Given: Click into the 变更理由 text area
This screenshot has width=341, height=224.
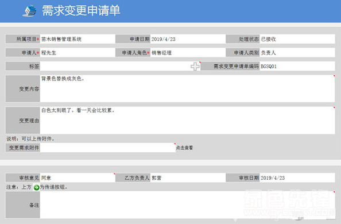Looking at the screenshot, I should 188,121.
